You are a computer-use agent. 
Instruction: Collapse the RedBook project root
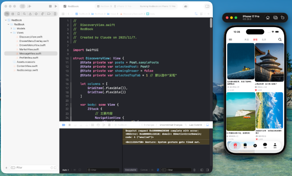tap(6, 20)
